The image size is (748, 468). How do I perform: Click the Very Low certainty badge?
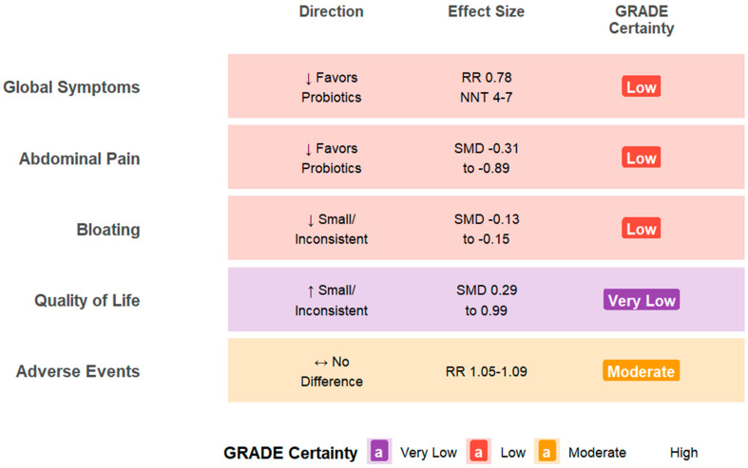click(x=642, y=300)
